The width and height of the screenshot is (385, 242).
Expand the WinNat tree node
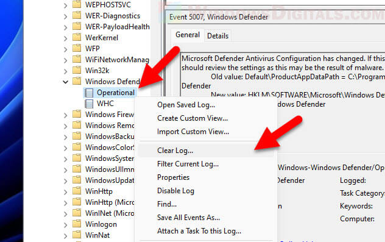[x=65, y=236]
